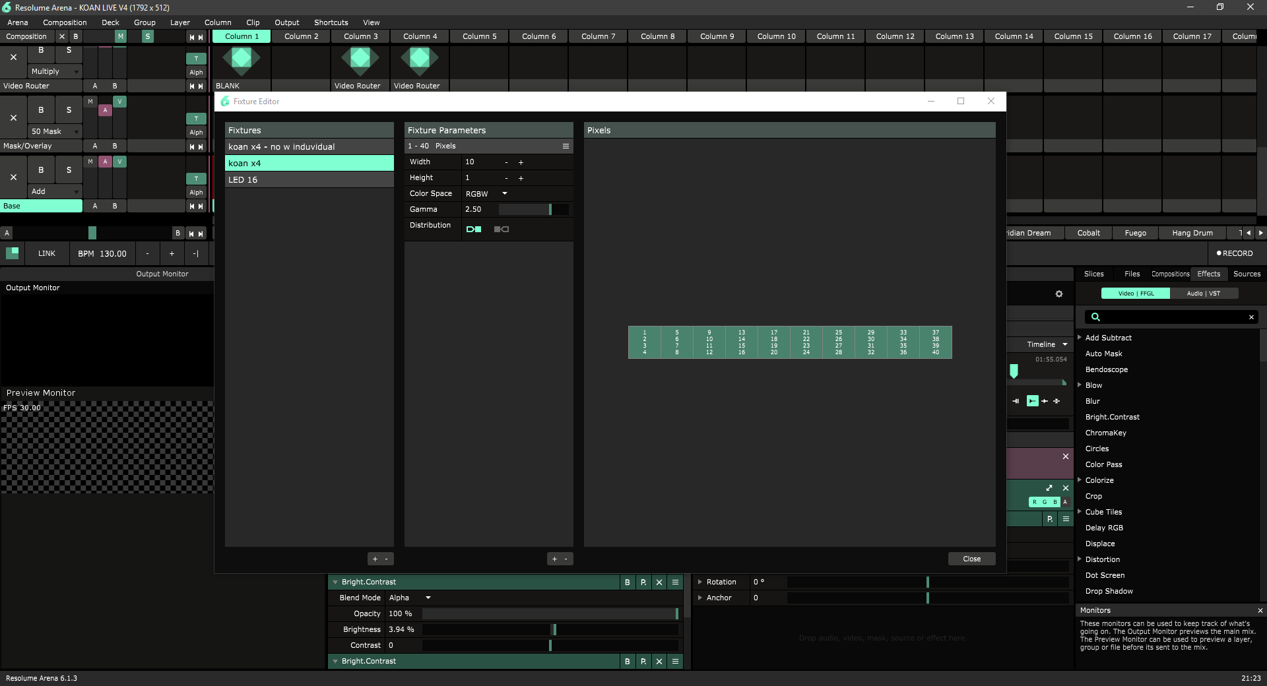The height and width of the screenshot is (686, 1267).
Task: Clear the effects search field
Action: [x=1251, y=317]
